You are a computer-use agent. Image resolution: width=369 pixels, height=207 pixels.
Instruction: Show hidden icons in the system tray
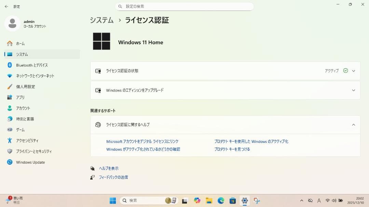click(302, 201)
